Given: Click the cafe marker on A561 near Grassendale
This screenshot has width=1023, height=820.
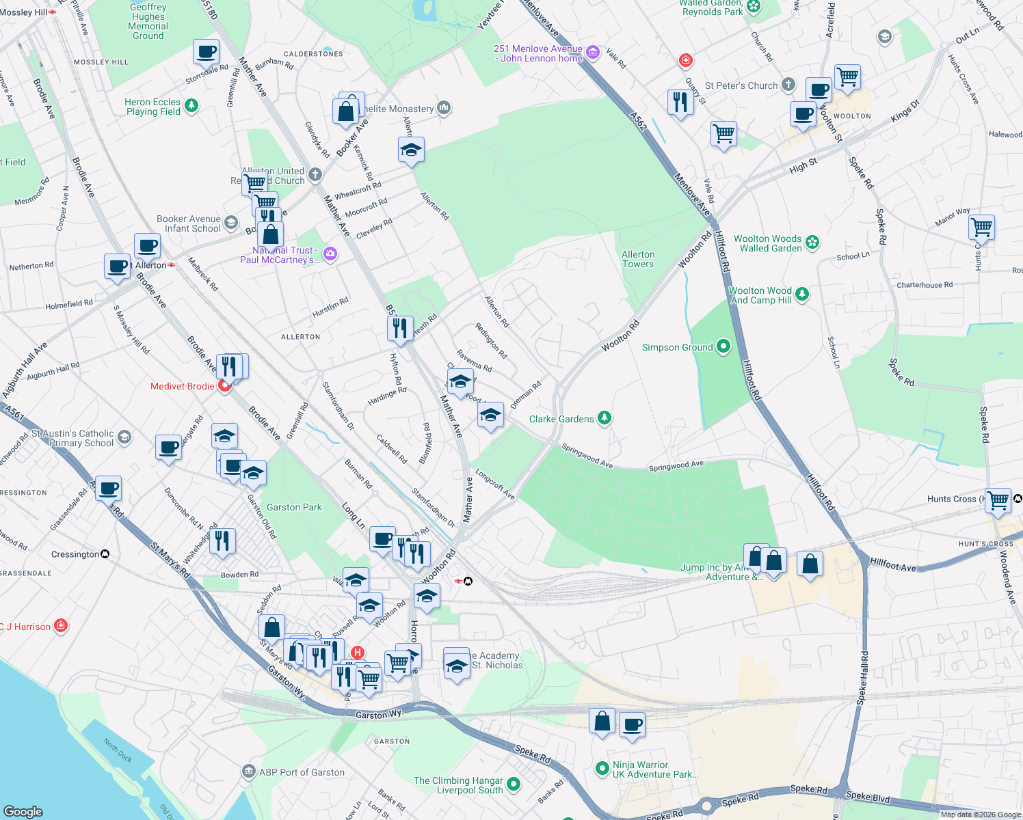Looking at the screenshot, I should (108, 489).
